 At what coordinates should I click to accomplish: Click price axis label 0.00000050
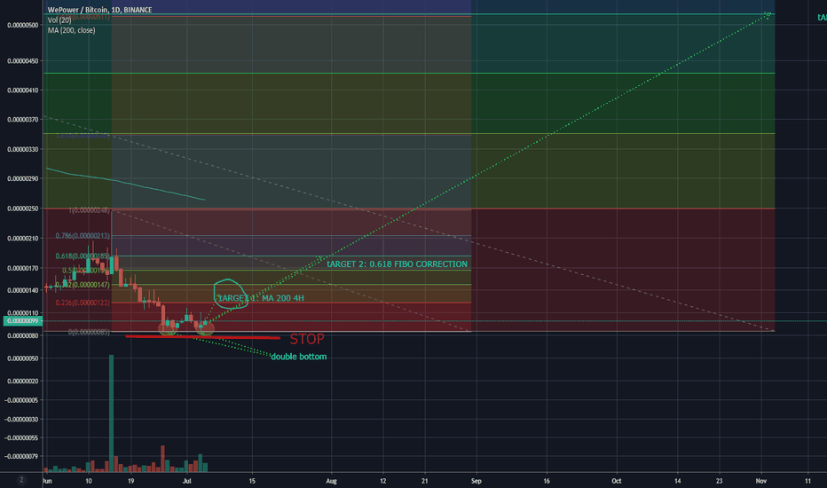pyautogui.click(x=23, y=358)
